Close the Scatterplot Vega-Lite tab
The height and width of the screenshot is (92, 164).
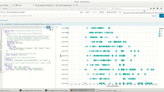click(x=54, y=5)
